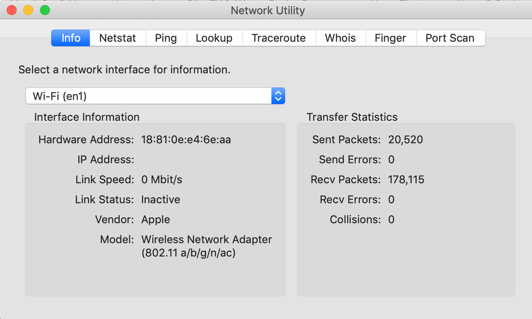The image size is (532, 319).
Task: Close the Network Utility window
Action: click(x=11, y=10)
